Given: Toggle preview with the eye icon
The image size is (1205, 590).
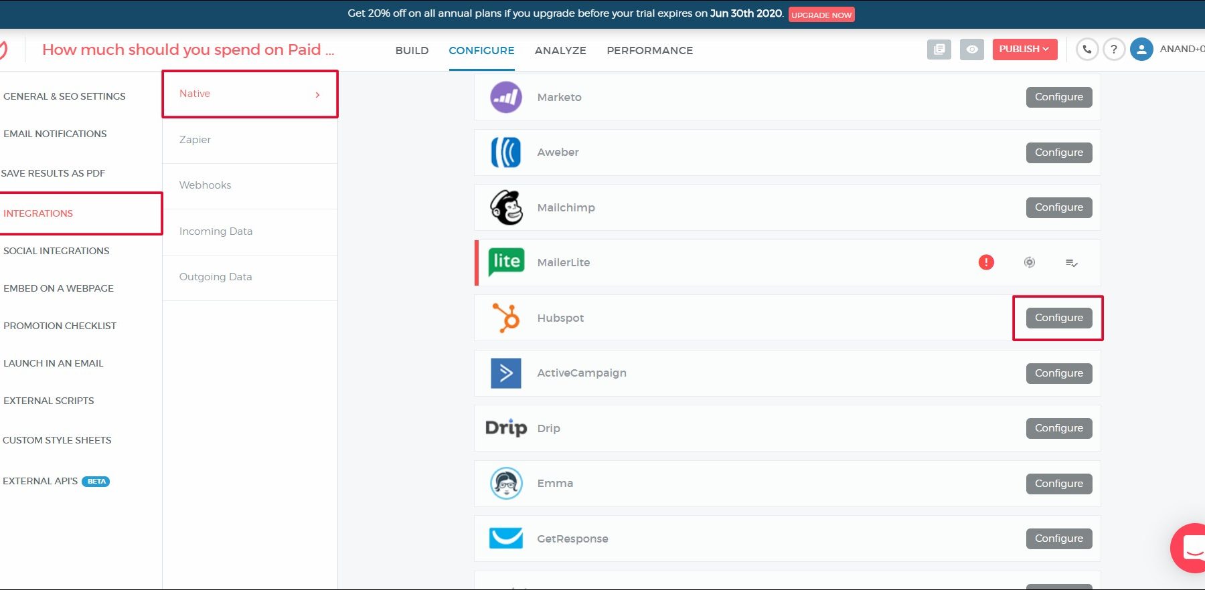Looking at the screenshot, I should 972,50.
